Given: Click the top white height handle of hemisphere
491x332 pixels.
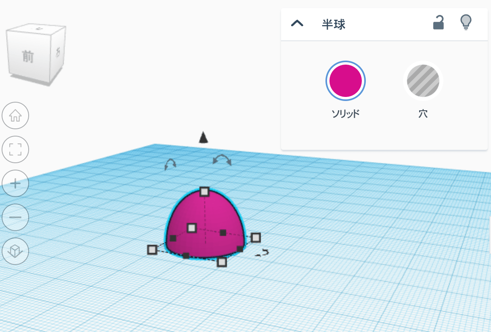Looking at the screenshot, I should pyautogui.click(x=205, y=191).
